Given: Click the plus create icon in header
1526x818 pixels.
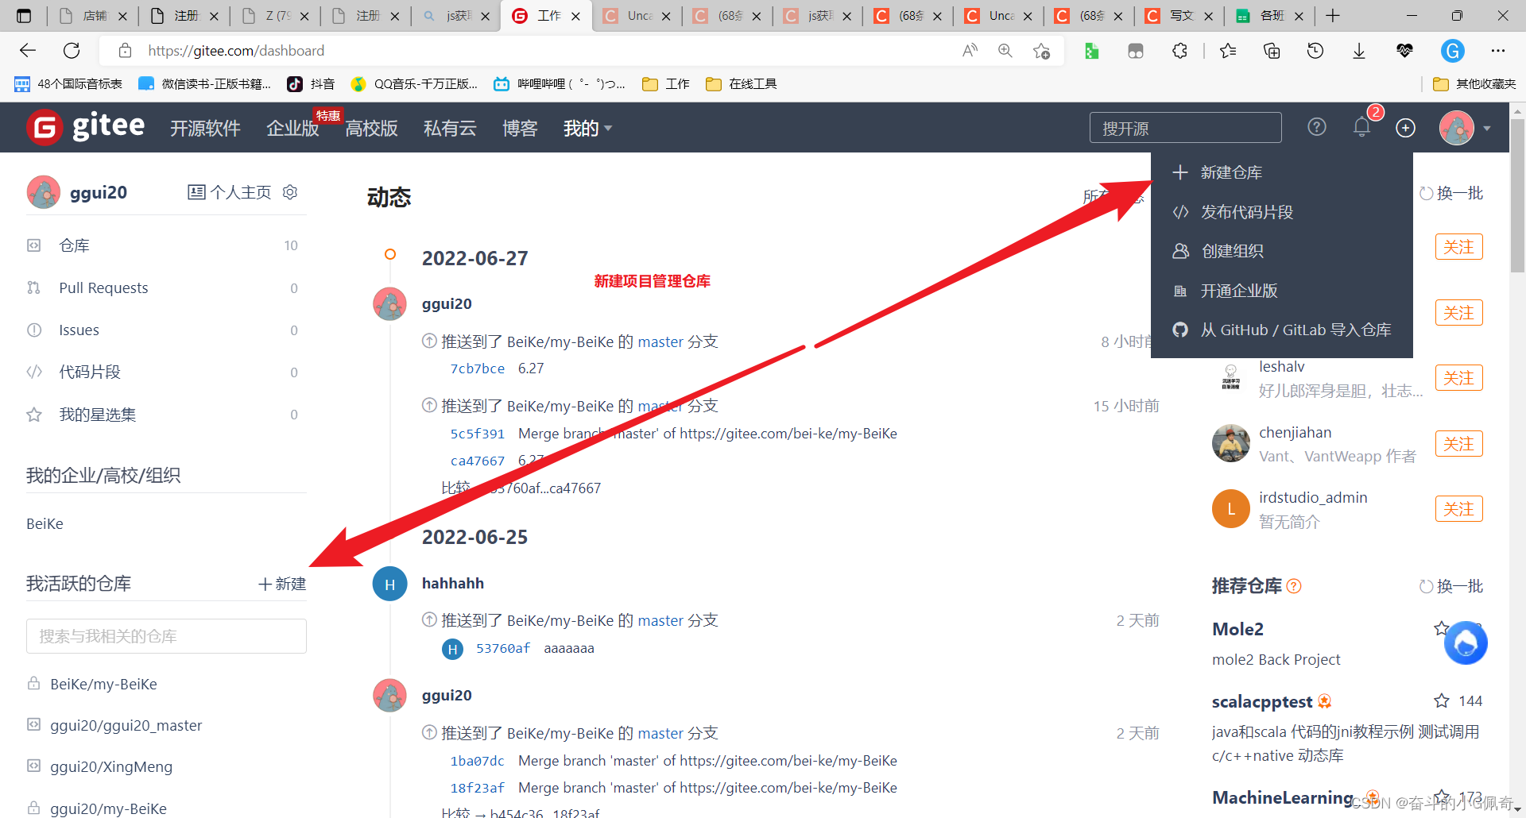Looking at the screenshot, I should click(1405, 128).
